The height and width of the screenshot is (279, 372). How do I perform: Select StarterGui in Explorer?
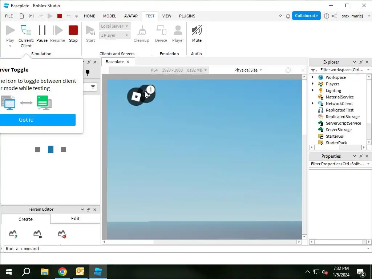pos(335,136)
